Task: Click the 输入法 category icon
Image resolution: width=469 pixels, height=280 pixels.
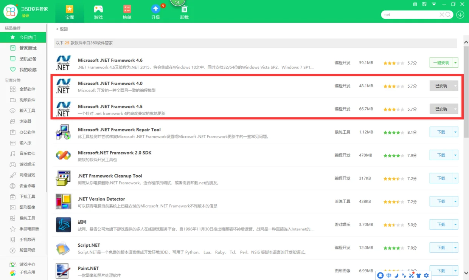Action: click(x=13, y=143)
